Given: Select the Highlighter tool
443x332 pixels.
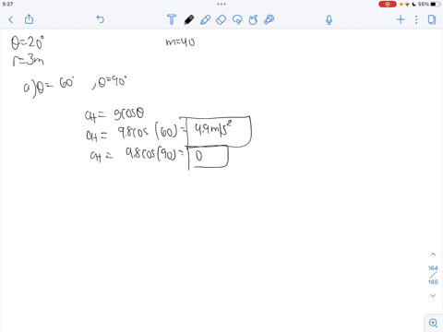Looking at the screenshot, I should point(205,19).
